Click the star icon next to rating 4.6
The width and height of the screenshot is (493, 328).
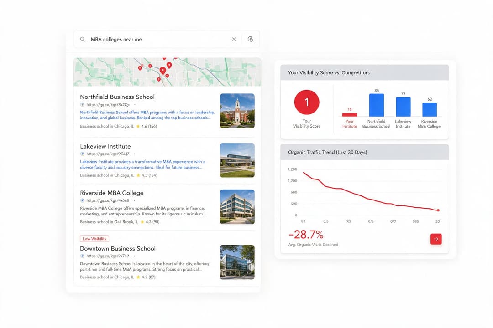tap(138, 126)
